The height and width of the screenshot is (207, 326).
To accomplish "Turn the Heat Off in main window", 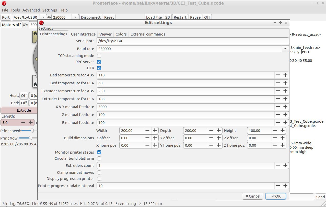I will point(24,96).
